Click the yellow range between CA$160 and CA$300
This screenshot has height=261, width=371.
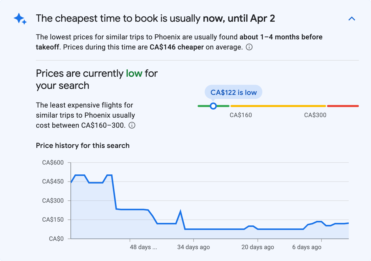278,106
